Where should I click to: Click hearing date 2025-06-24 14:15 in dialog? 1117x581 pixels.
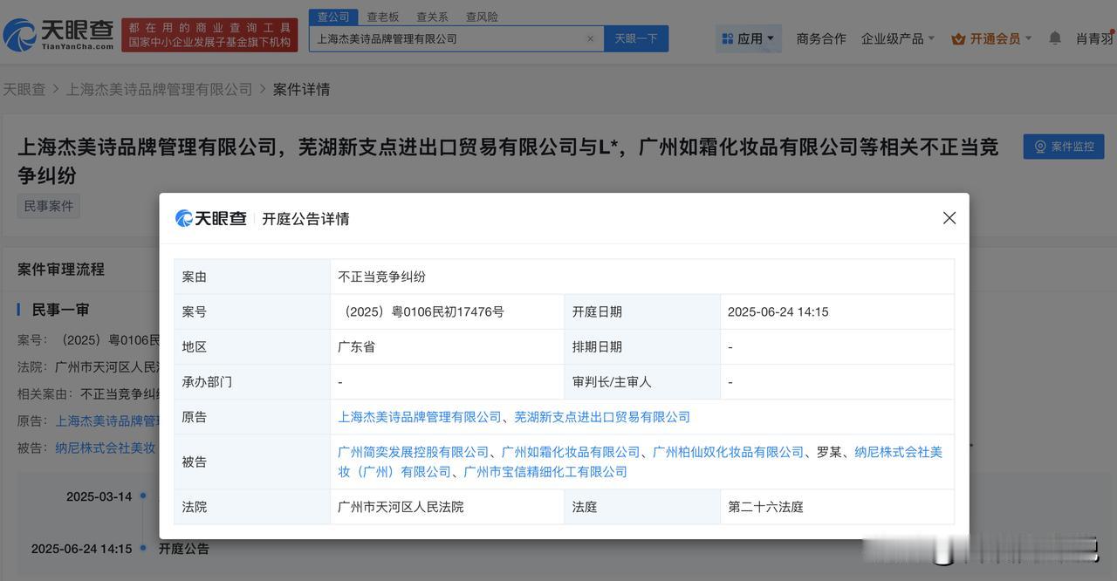778,311
